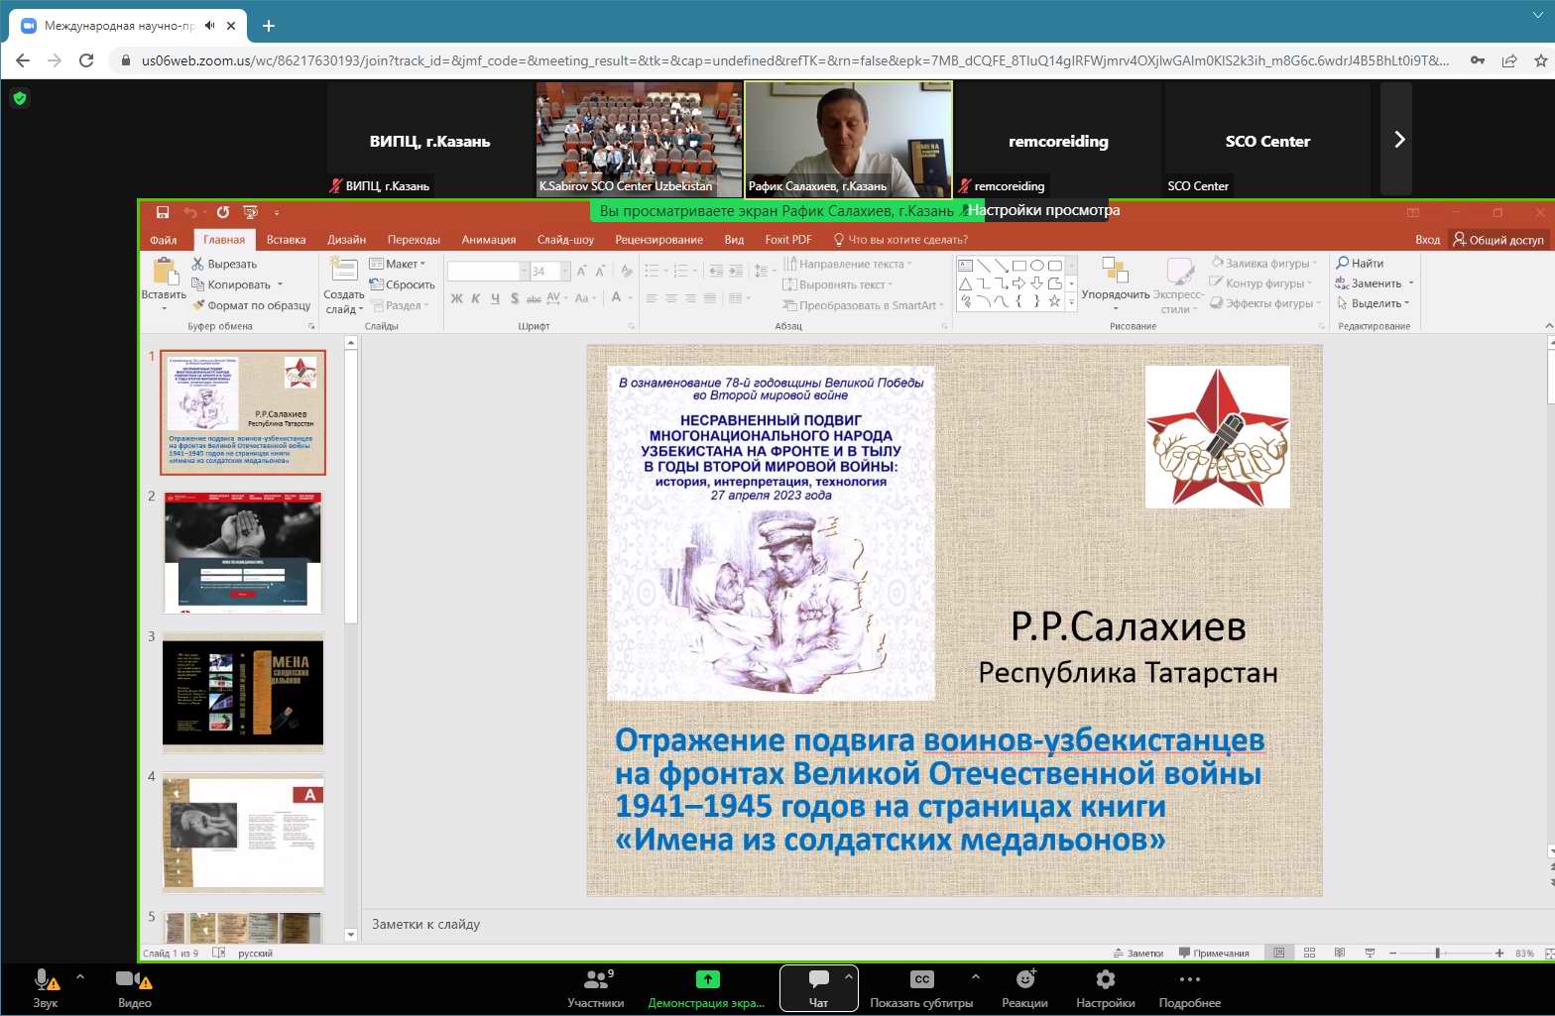Select the SCO Center participant tile
The image size is (1555, 1016).
(1266, 140)
